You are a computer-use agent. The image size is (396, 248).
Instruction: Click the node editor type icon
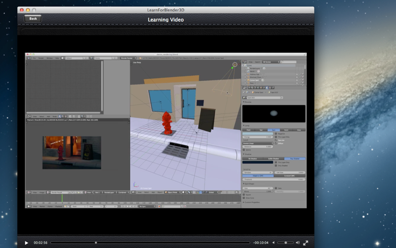[x=29, y=117]
